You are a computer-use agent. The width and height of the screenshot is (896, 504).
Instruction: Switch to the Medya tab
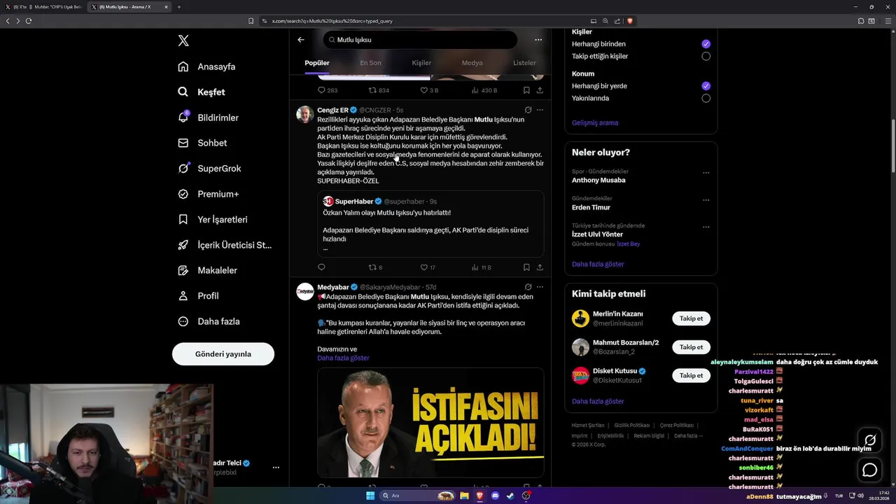[472, 63]
